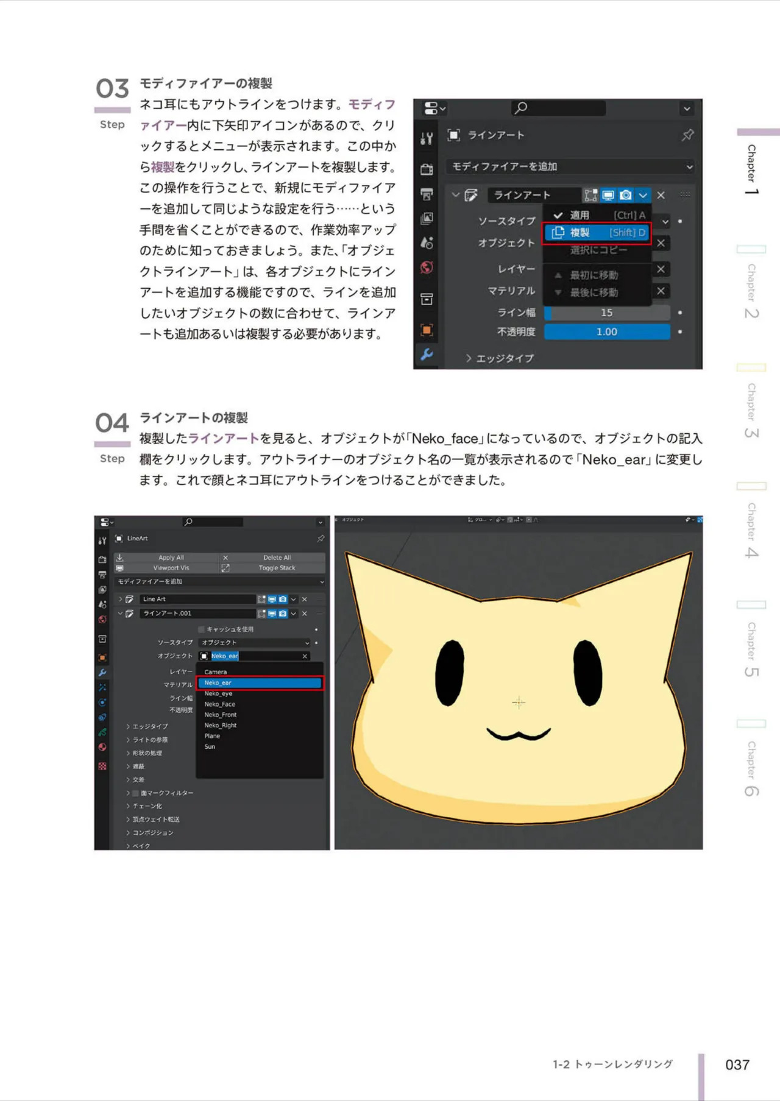Select Neko_ear from the object list
The height and width of the screenshot is (1101, 780).
260,683
